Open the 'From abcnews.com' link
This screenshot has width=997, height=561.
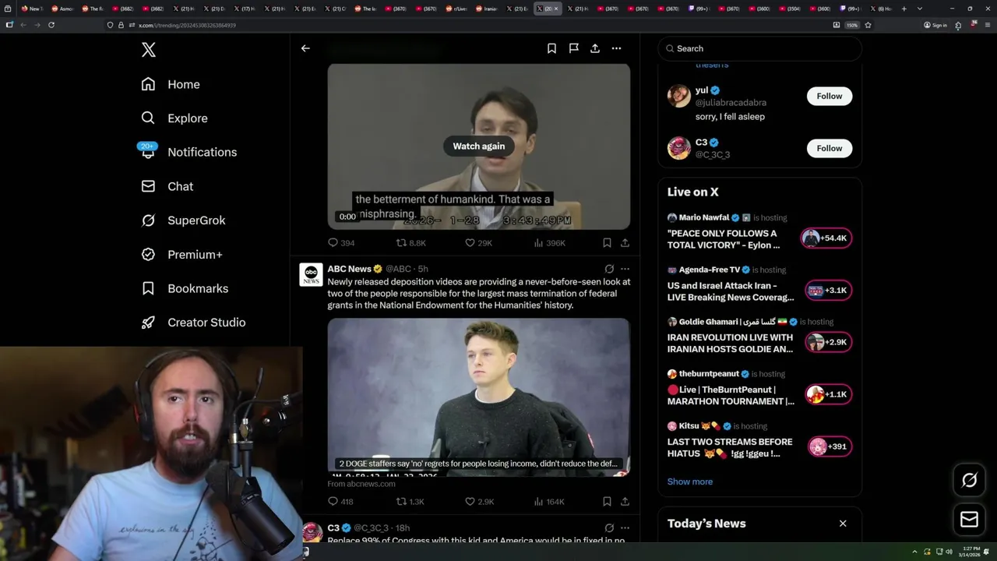[x=361, y=484]
